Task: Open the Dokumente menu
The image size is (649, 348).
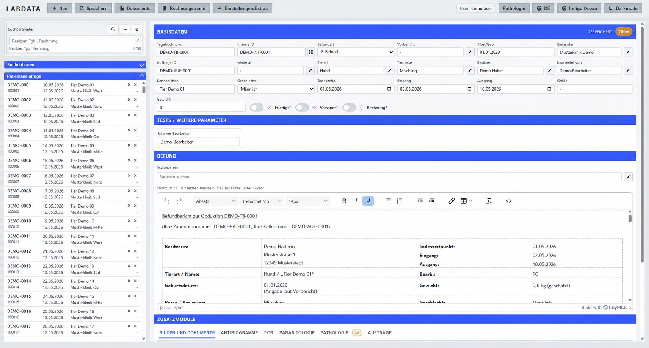Action: (x=135, y=8)
